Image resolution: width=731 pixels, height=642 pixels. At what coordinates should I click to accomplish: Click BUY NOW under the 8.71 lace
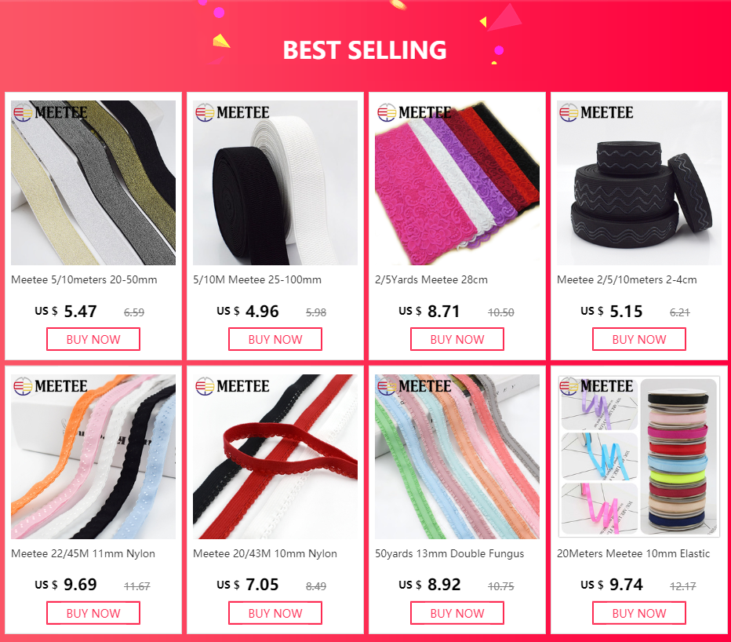click(456, 339)
